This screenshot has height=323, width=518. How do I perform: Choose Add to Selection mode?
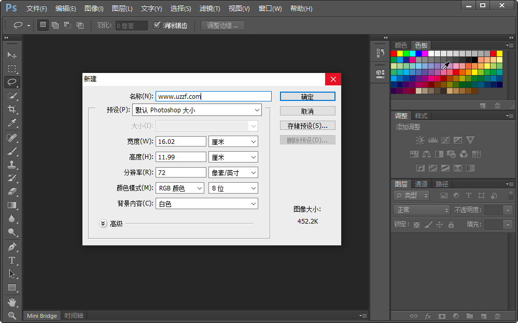(x=55, y=25)
